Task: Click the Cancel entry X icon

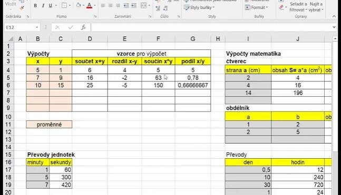Action: [x=57, y=27]
